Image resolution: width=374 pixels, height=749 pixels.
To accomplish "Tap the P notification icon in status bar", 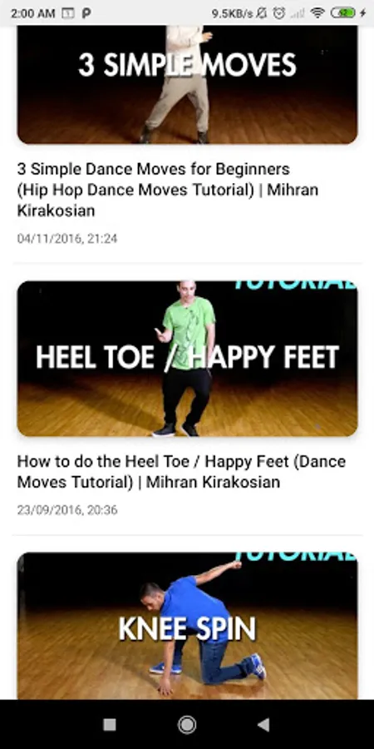I will pyautogui.click(x=86, y=13).
